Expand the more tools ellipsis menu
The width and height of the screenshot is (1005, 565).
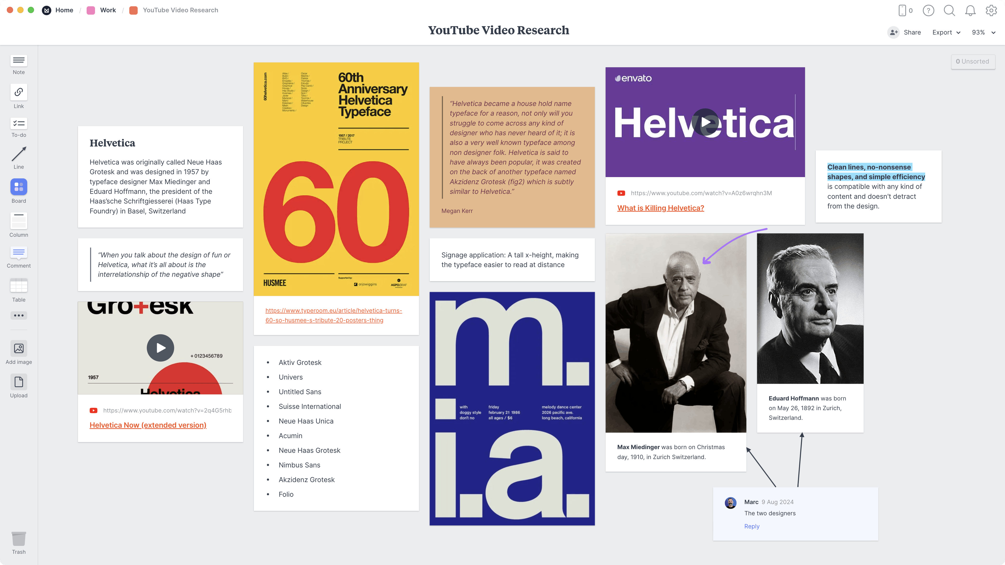click(x=18, y=315)
